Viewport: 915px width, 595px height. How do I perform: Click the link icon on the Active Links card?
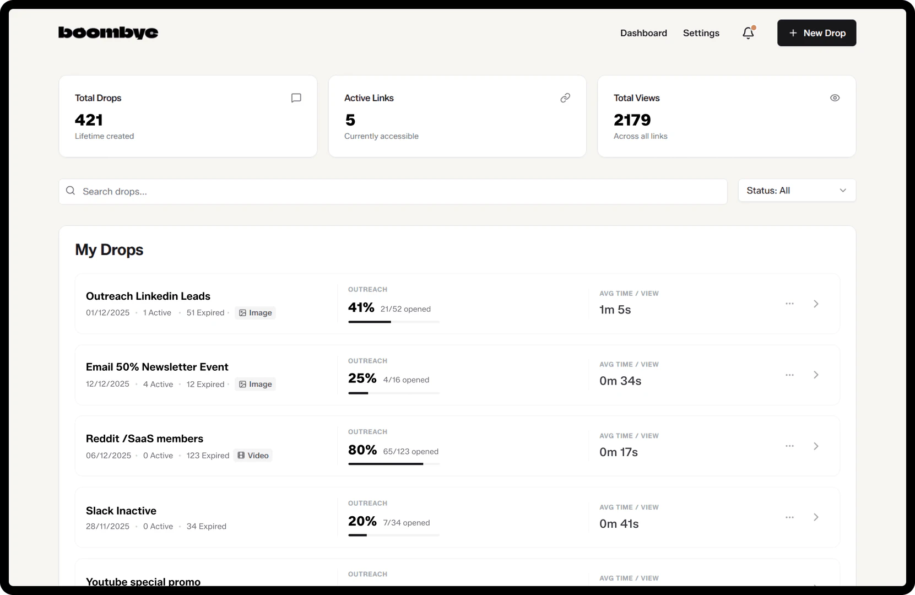pos(565,98)
